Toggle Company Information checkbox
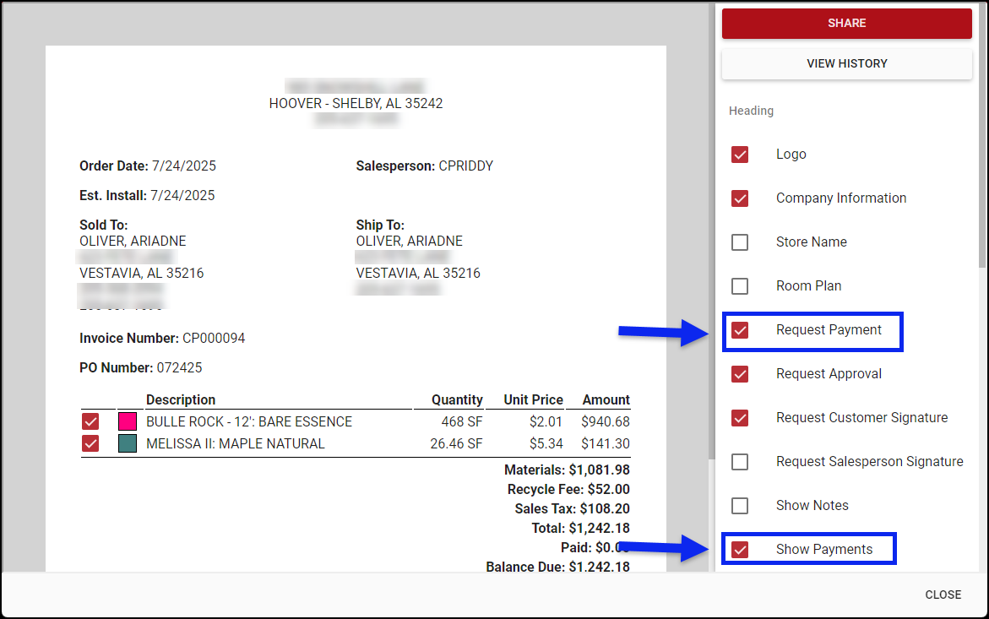 (740, 198)
